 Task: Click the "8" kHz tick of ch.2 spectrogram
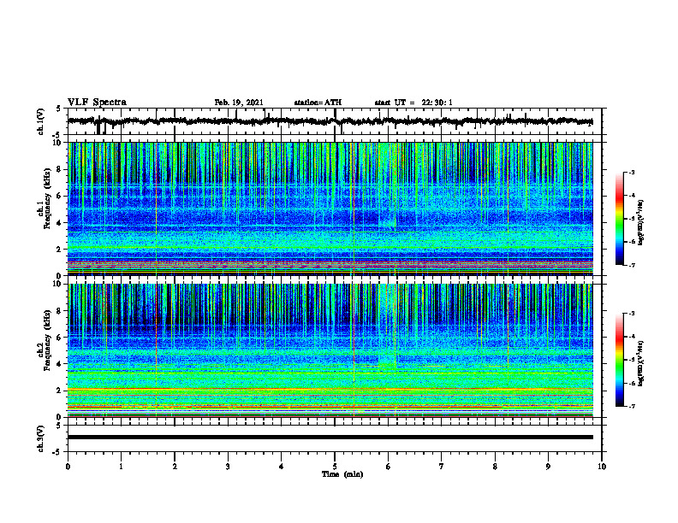pos(60,311)
